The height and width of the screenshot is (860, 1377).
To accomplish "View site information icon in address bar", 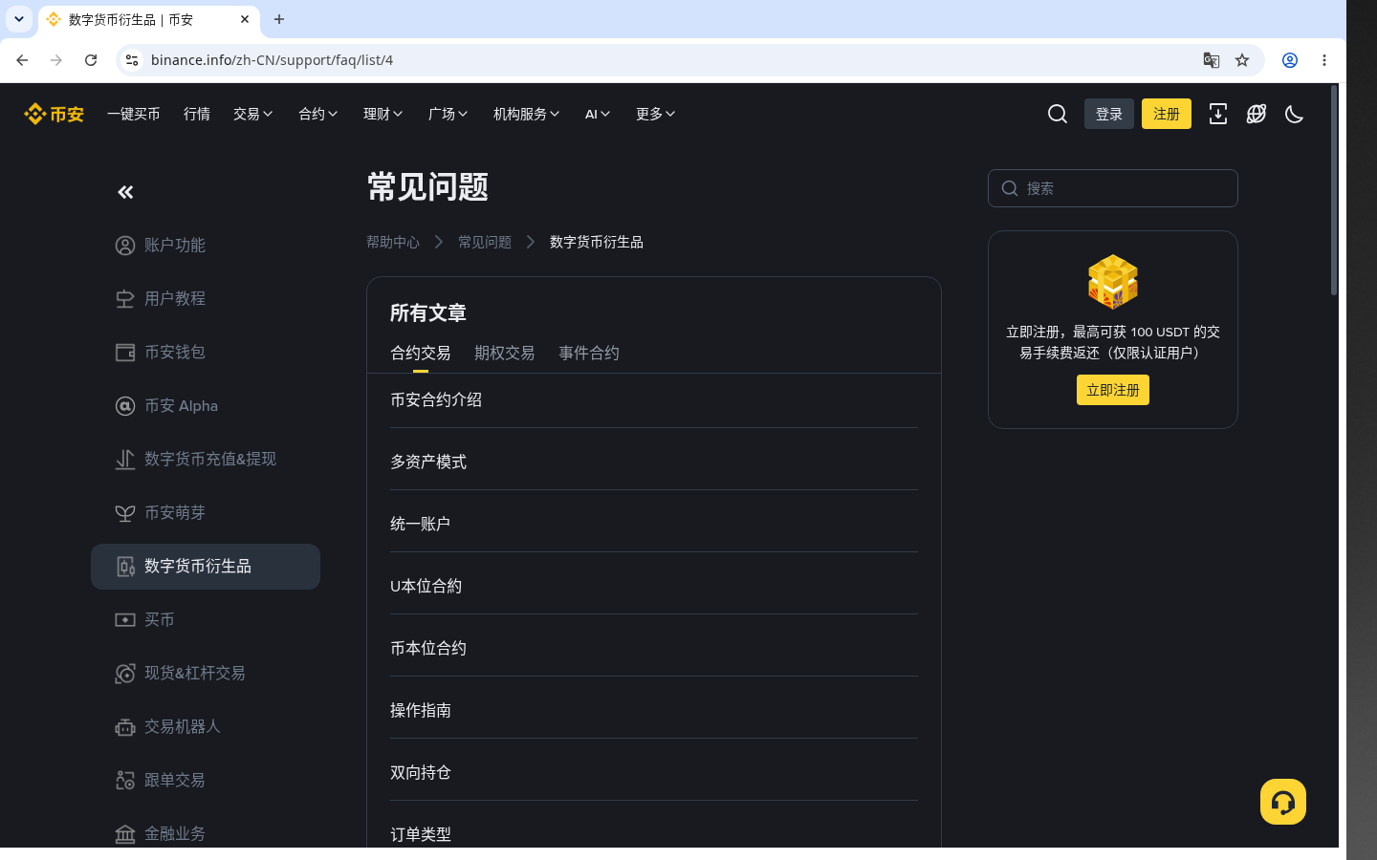I will pyautogui.click(x=132, y=60).
